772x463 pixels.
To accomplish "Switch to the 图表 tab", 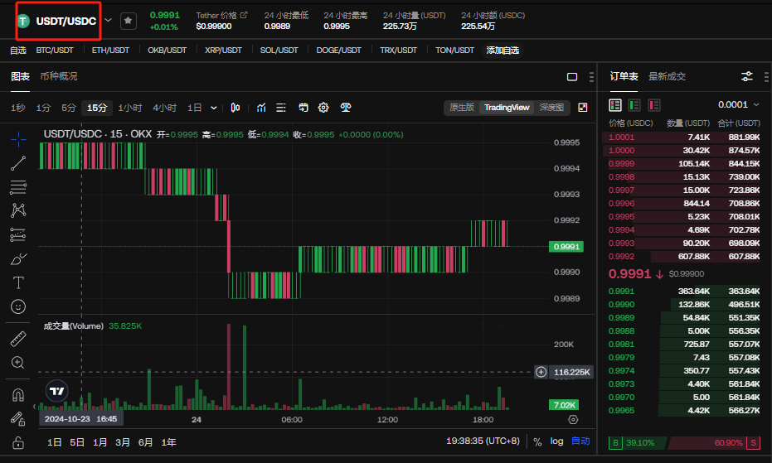I will coord(20,76).
